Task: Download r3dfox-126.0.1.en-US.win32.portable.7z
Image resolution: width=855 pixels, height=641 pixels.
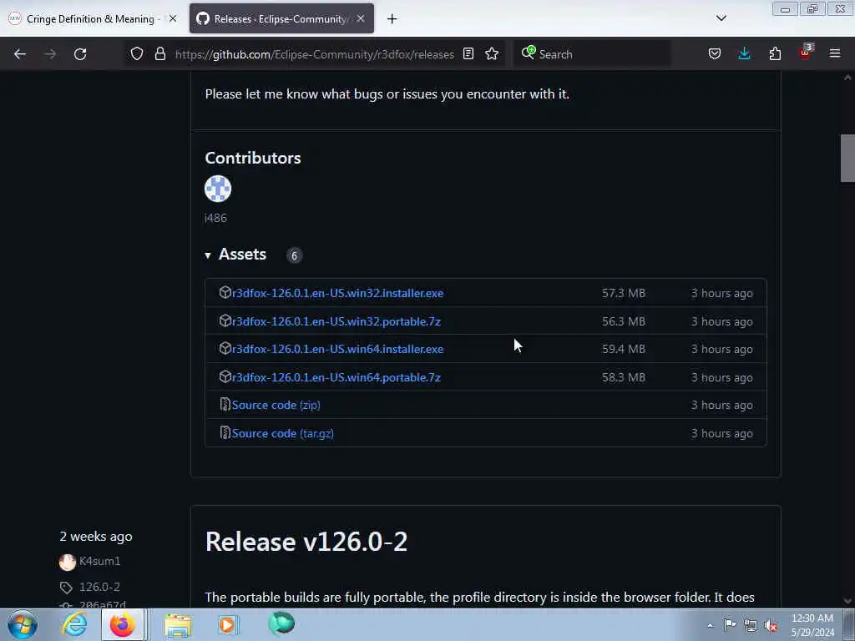Action: [336, 321]
